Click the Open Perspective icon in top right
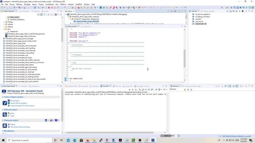Screen dimensions: 255x143 click(227, 8)
